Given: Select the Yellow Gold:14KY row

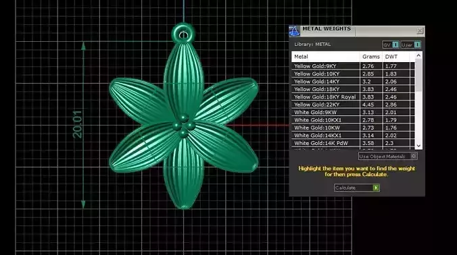Looking at the screenshot, I should tap(353, 82).
